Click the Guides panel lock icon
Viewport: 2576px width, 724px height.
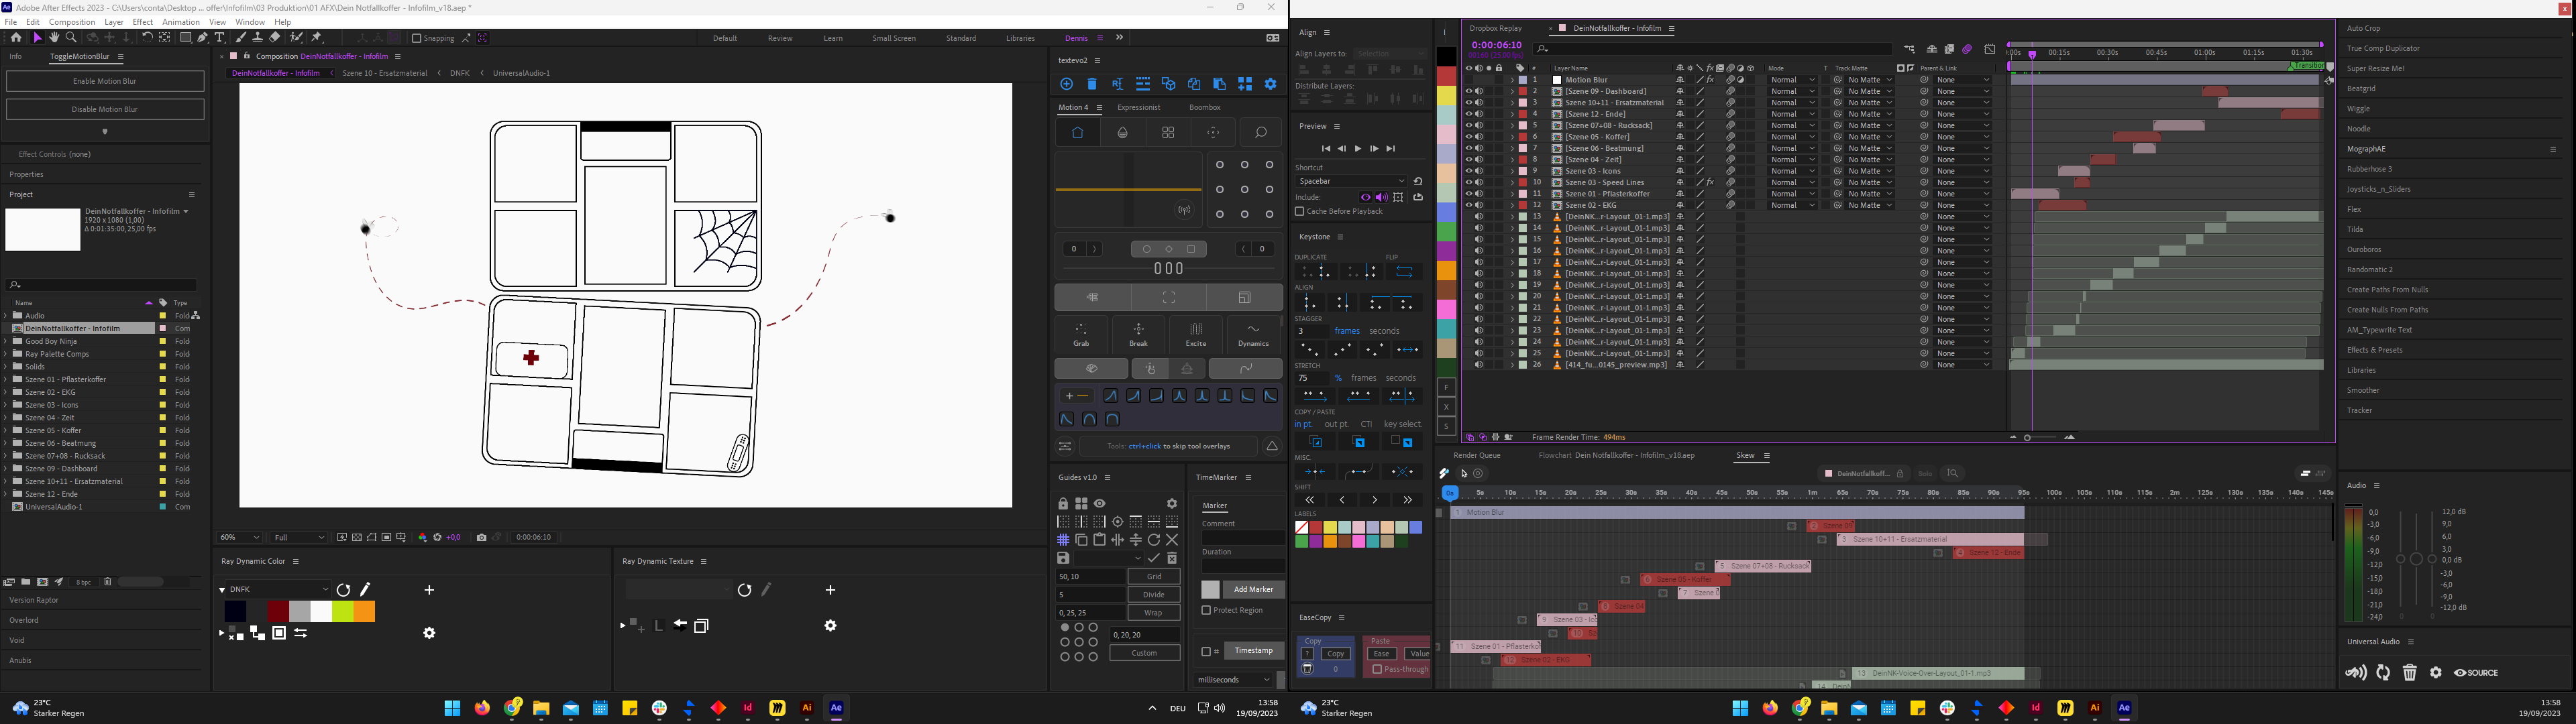coord(1063,504)
